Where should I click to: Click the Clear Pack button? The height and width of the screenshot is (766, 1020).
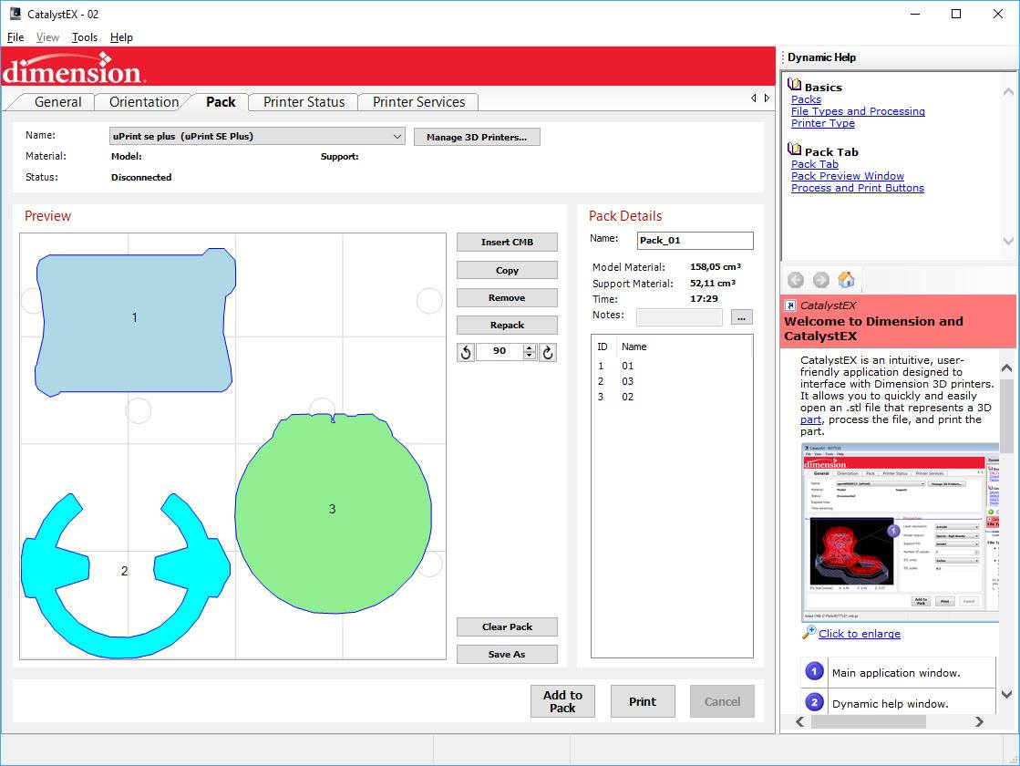coord(507,626)
